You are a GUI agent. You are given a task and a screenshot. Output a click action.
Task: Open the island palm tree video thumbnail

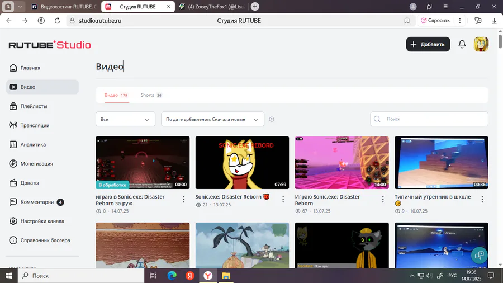[242, 246]
